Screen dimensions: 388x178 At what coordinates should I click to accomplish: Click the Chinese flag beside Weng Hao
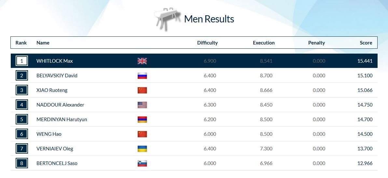click(x=142, y=134)
